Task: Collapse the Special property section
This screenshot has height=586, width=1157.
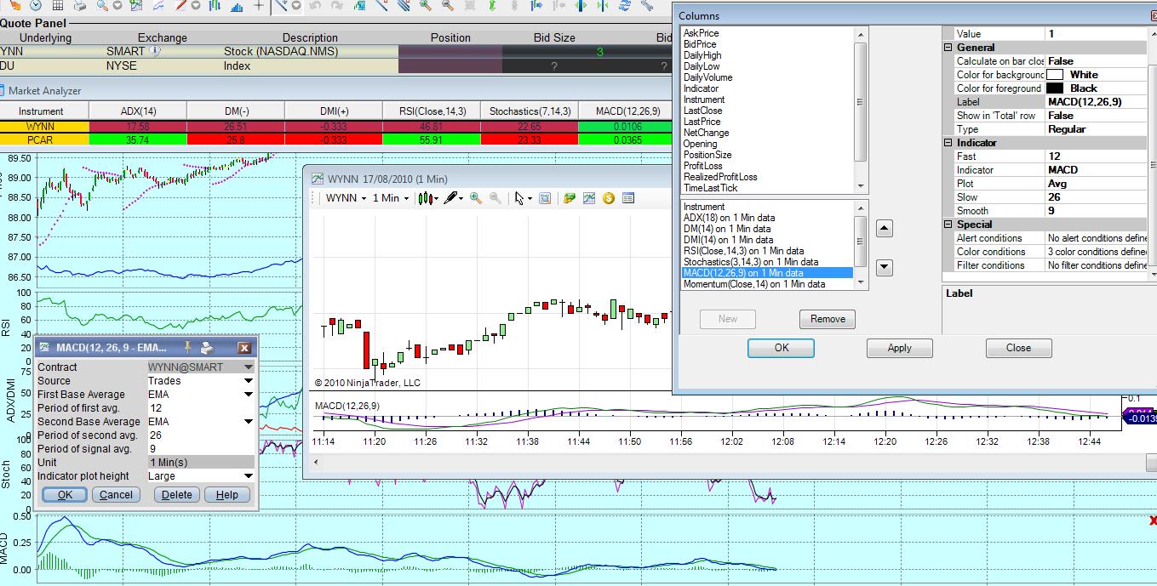Action: (x=948, y=225)
